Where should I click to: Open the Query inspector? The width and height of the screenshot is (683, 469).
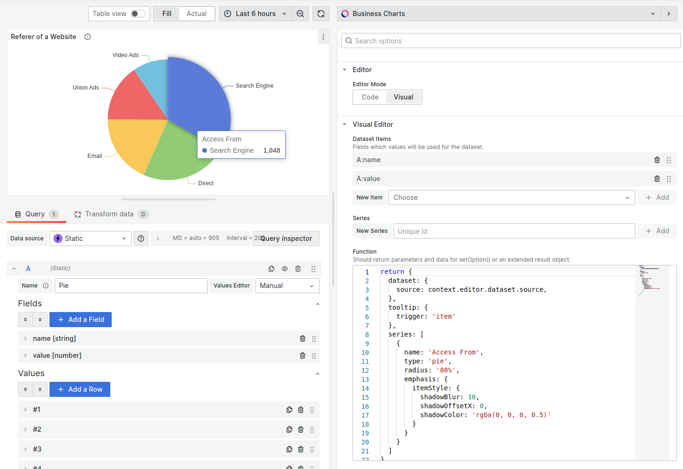[286, 238]
